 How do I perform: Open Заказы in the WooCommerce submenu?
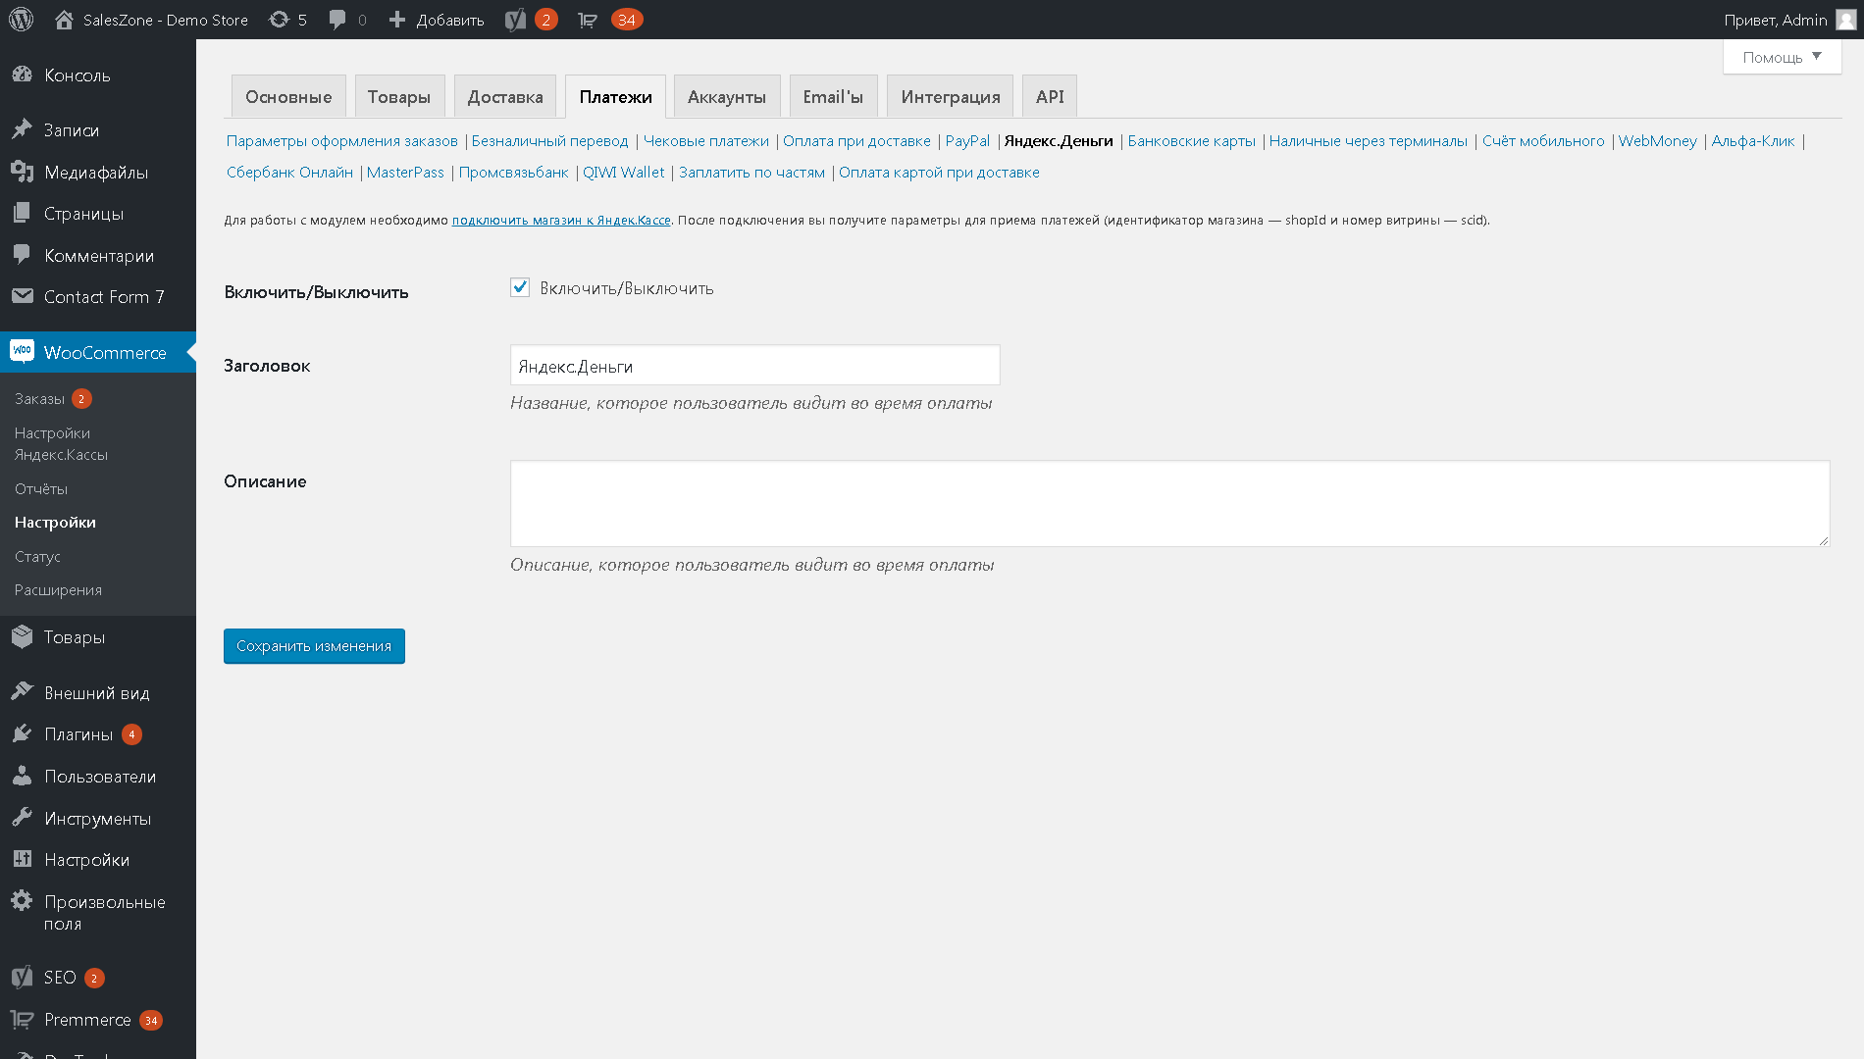point(39,399)
